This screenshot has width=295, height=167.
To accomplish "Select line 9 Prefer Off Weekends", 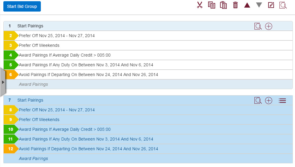I will coord(148,120).
